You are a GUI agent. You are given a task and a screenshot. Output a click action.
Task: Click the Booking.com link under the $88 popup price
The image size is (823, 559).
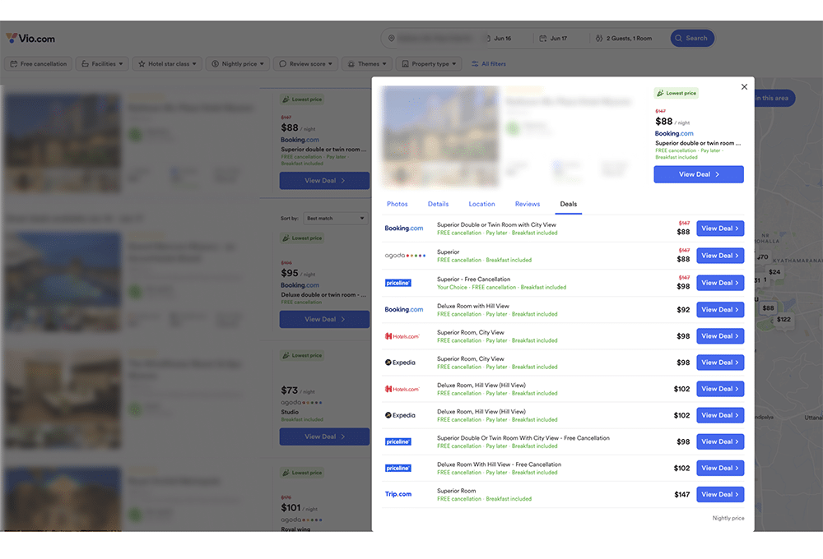click(674, 134)
